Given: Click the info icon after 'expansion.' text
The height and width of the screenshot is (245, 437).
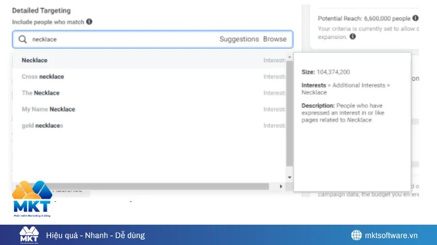Looking at the screenshot, I should (x=353, y=36).
